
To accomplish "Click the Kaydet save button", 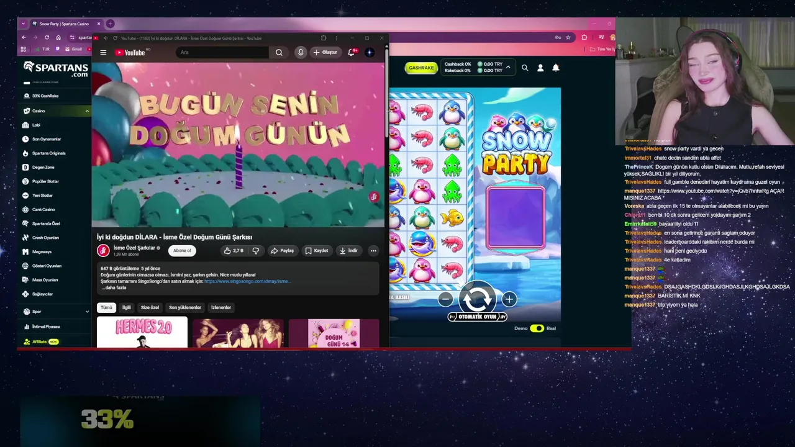I will [317, 251].
